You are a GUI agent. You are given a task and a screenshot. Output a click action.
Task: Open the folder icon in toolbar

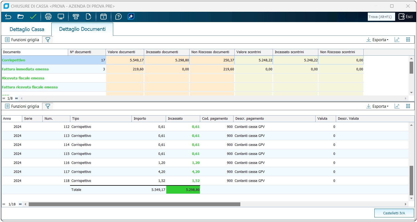21,17
